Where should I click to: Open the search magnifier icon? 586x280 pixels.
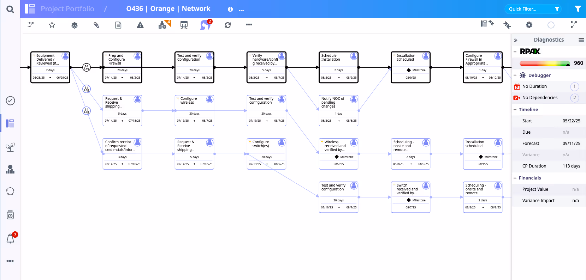click(x=10, y=9)
